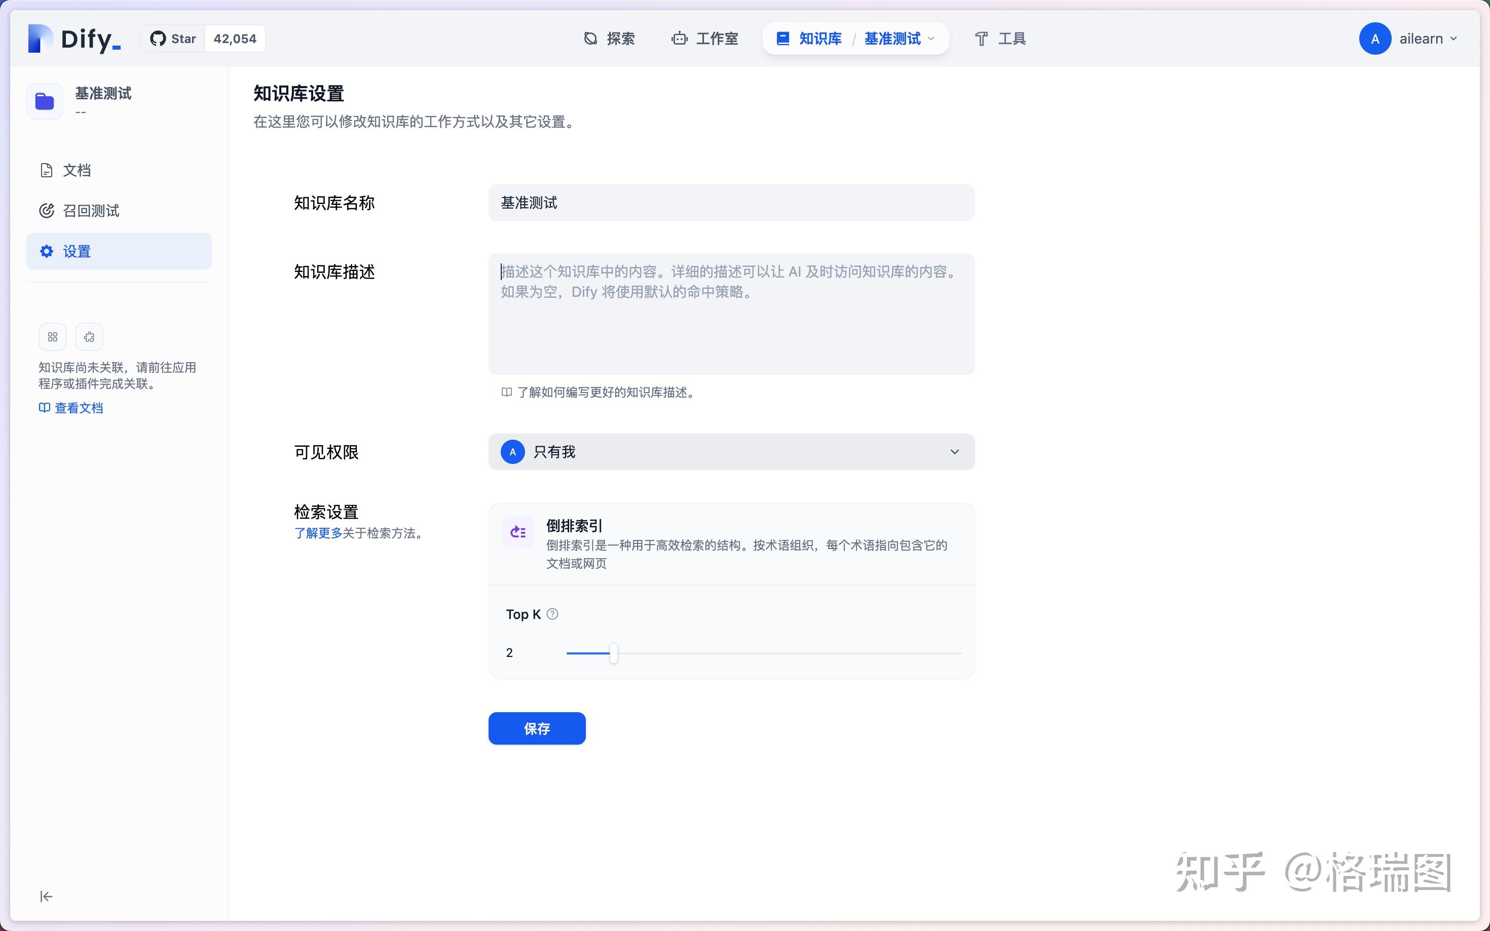Open 召回测试 in the sidebar

91,210
